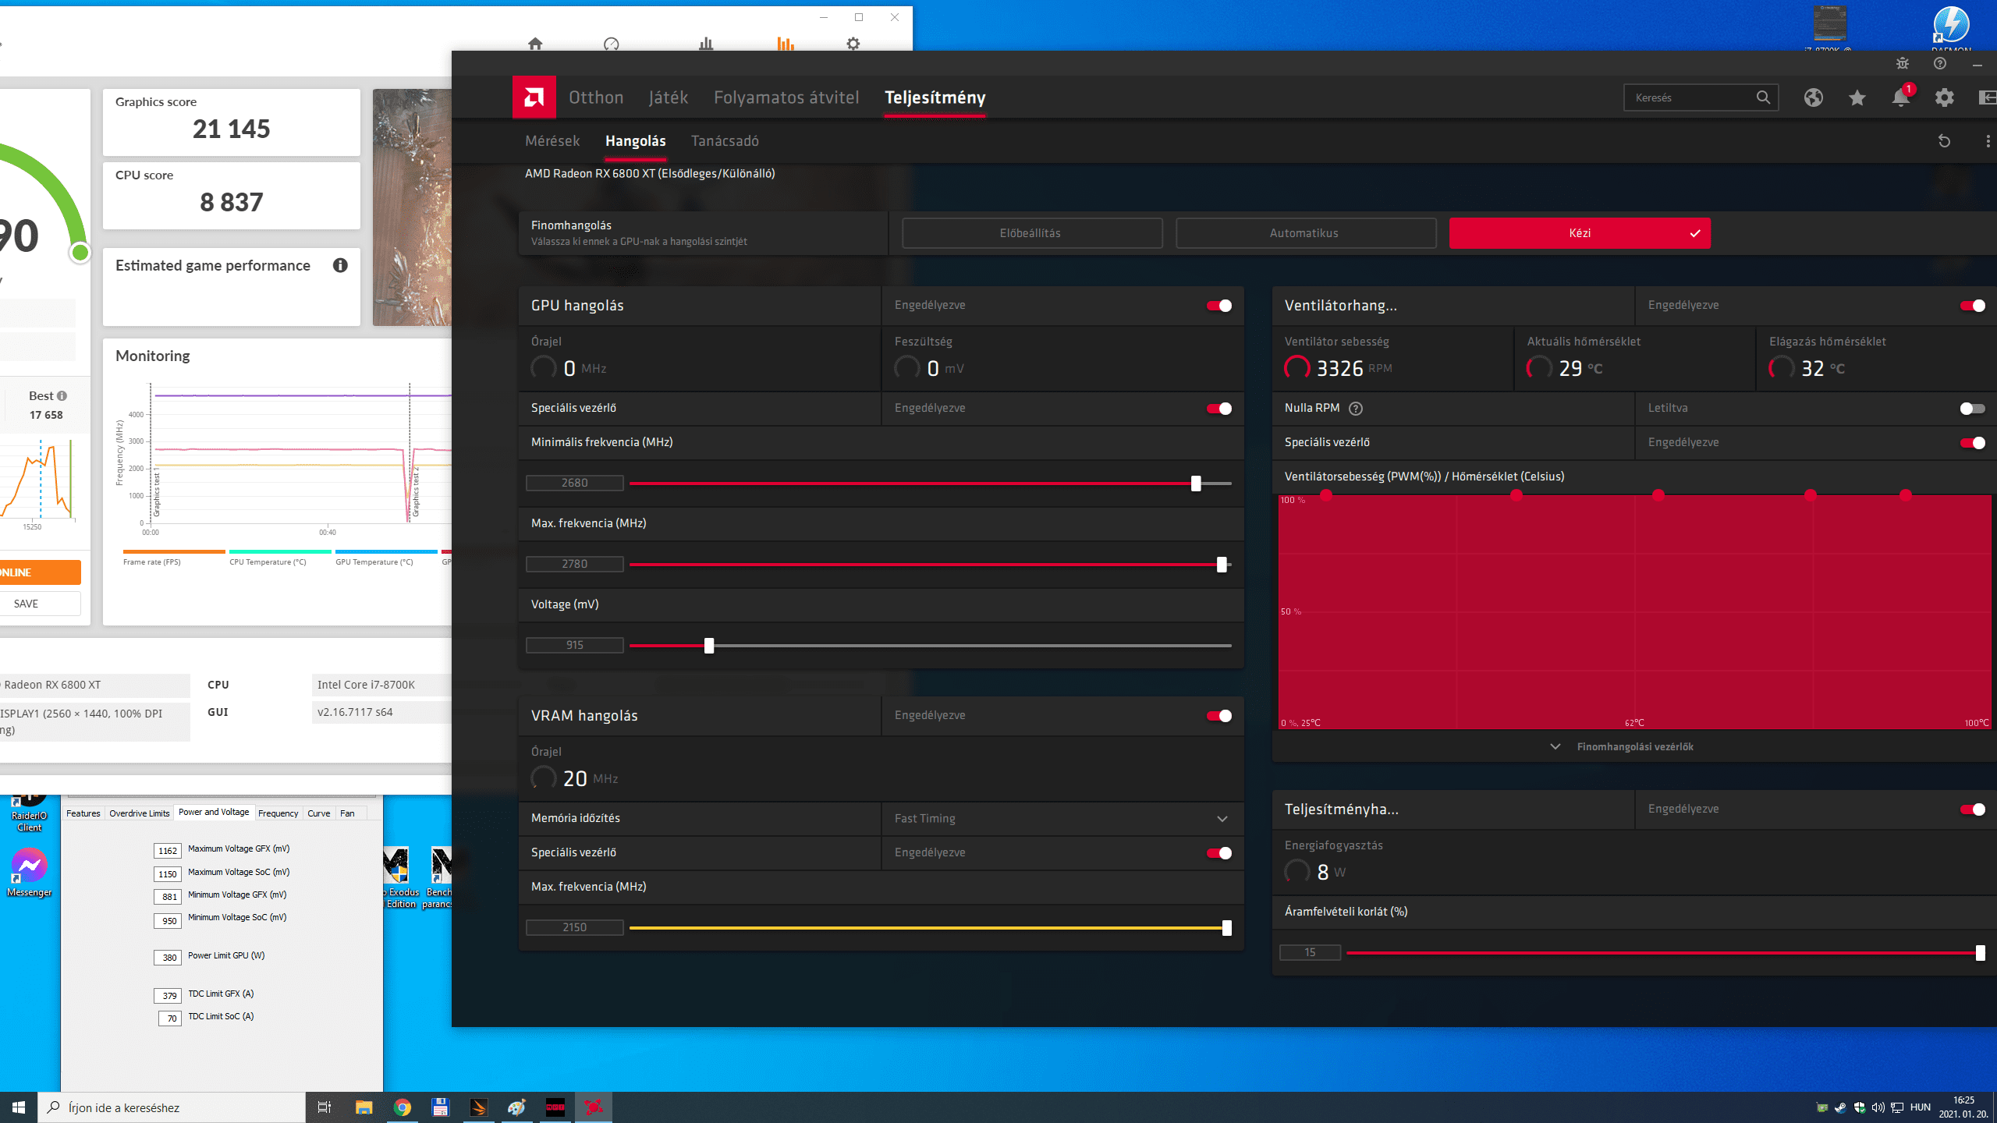Open the notifications bell icon
The height and width of the screenshot is (1123, 1997).
(1900, 97)
